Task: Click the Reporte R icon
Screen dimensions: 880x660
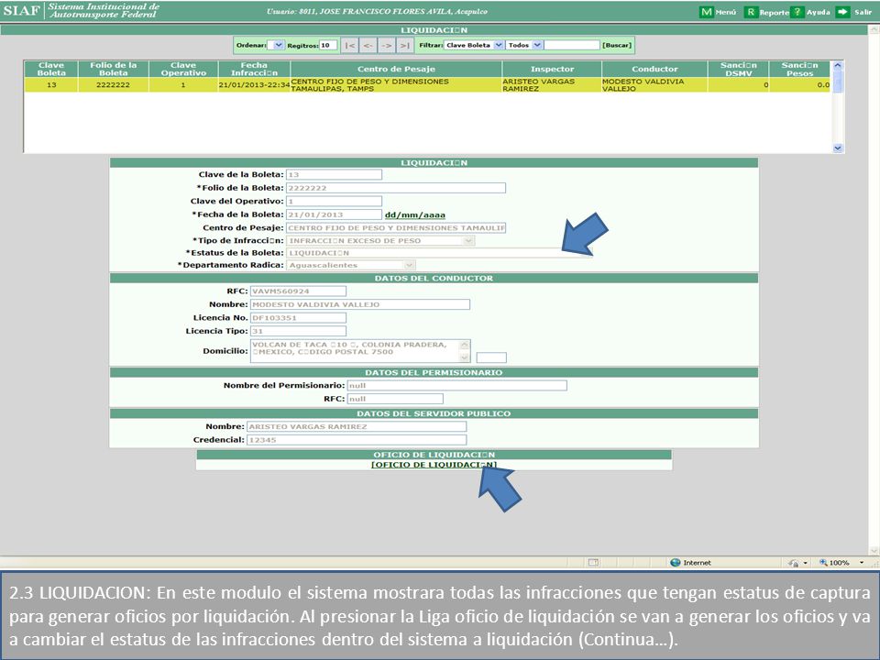Action: coord(751,12)
